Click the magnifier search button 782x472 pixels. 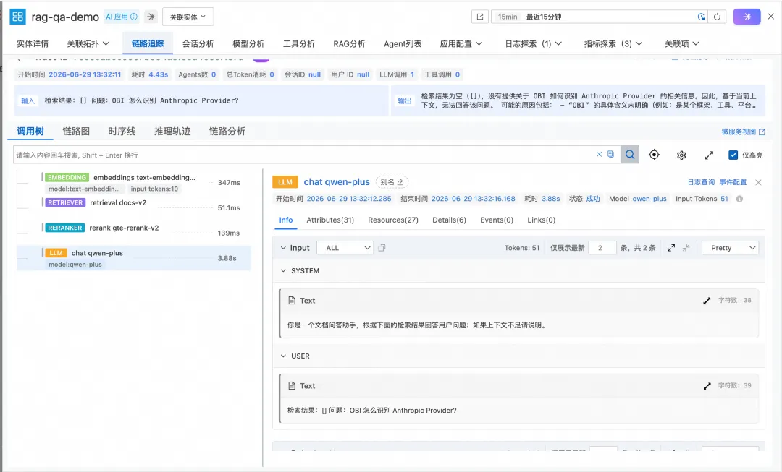[x=630, y=155]
